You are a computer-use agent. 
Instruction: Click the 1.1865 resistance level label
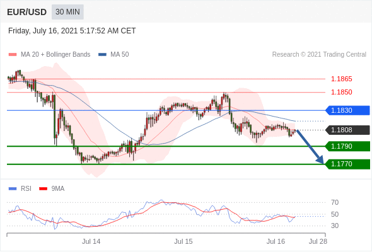tap(341, 79)
